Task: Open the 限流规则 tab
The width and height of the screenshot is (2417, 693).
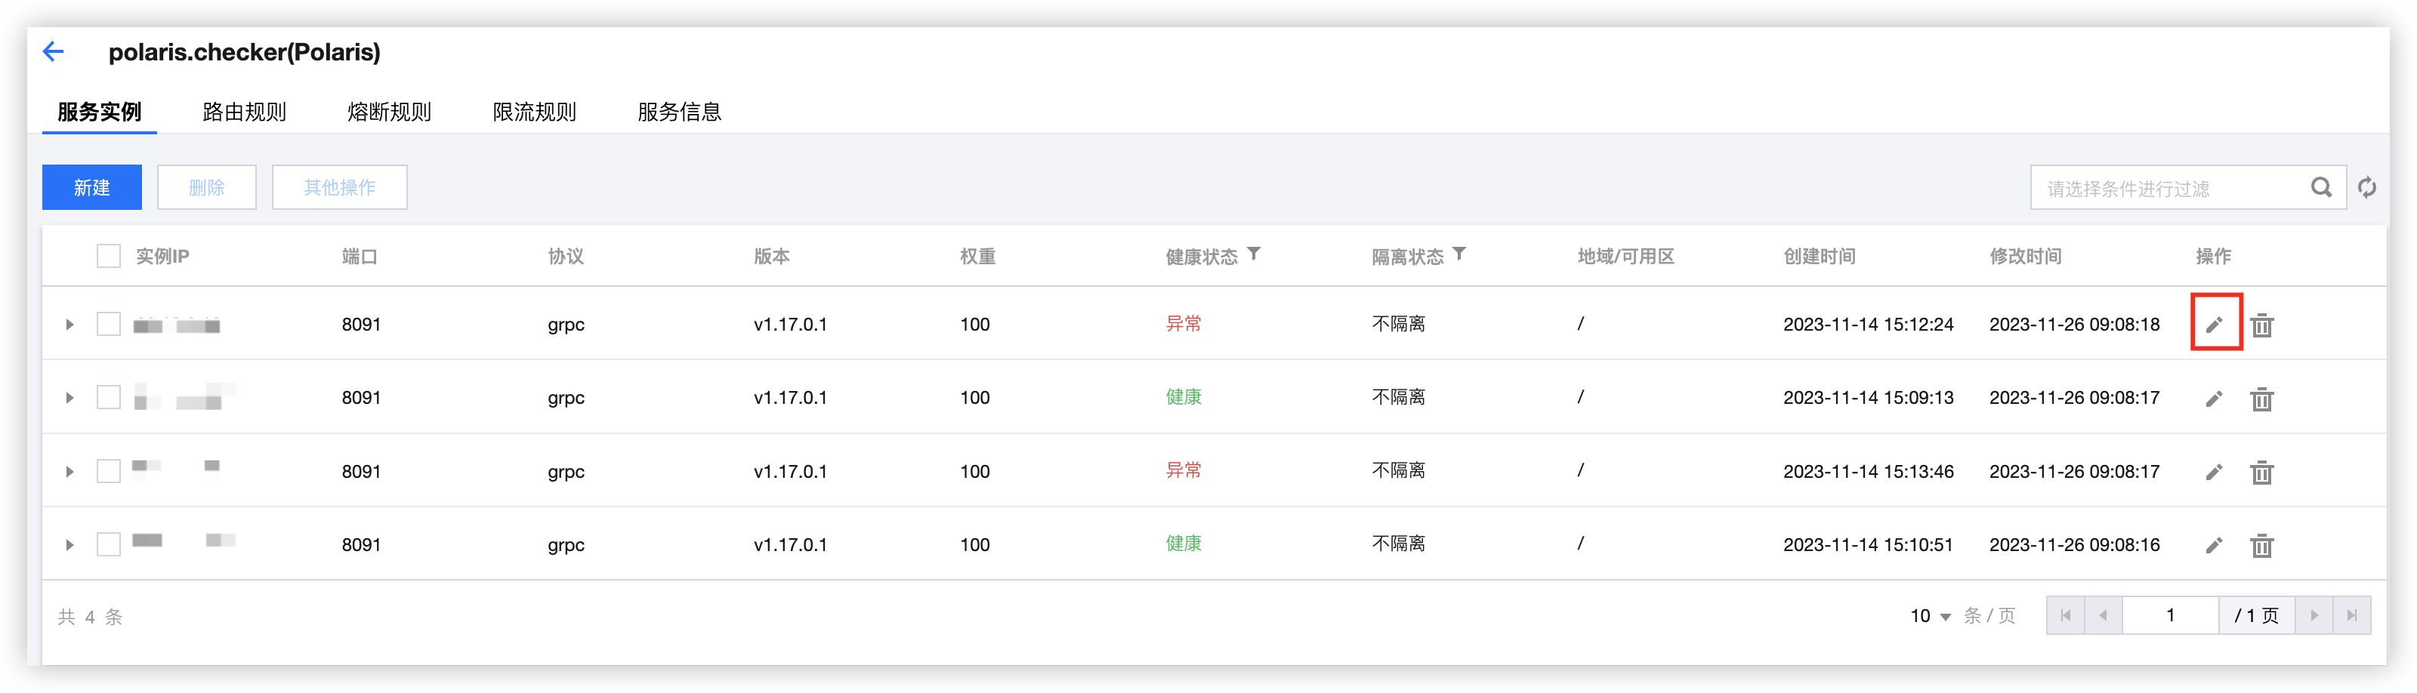Action: pos(534,112)
